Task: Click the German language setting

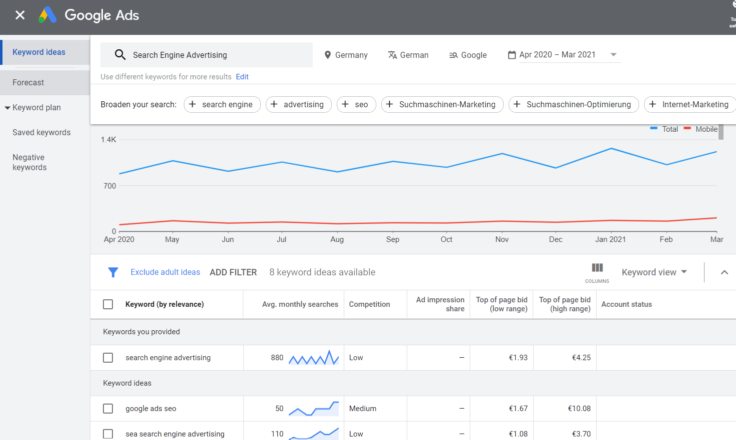Action: click(x=408, y=55)
